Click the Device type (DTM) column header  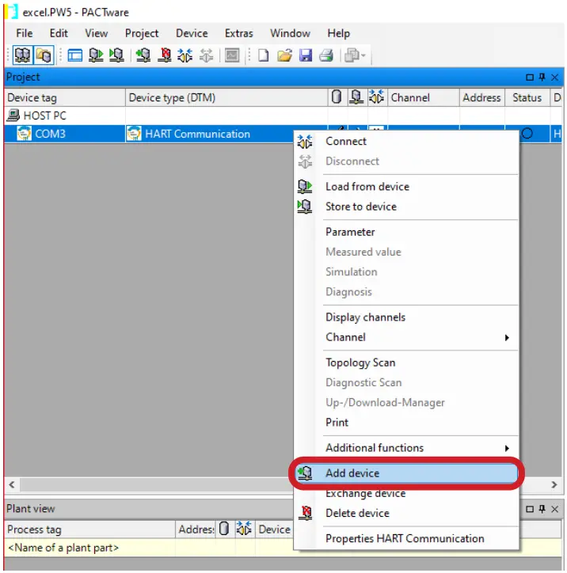[226, 97]
